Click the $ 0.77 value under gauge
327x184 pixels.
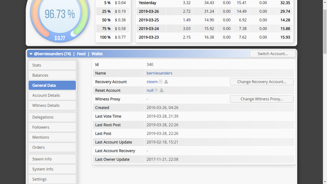(60, 38)
